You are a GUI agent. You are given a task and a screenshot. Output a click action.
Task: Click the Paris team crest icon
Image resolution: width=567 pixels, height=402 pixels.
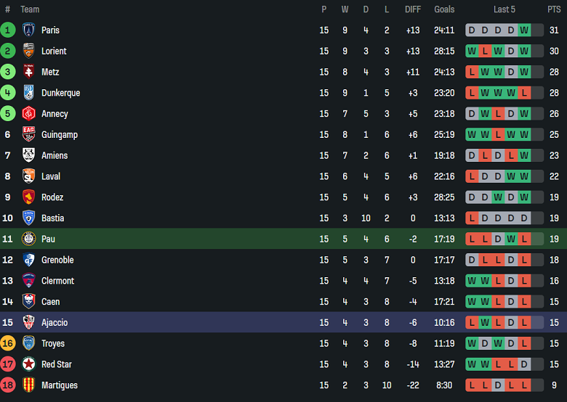(x=28, y=30)
